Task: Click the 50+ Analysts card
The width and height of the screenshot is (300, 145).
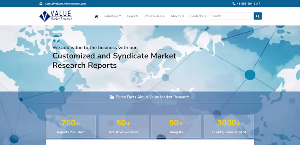Action: [176, 126]
